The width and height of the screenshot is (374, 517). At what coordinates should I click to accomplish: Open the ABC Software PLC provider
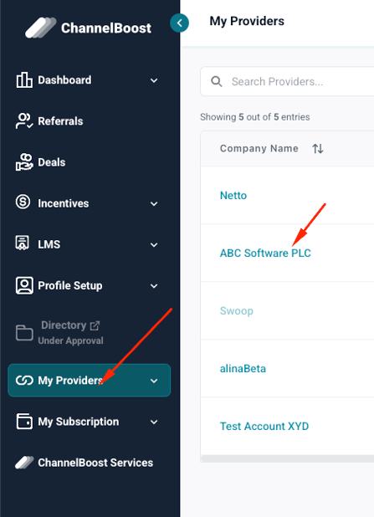[x=265, y=253]
